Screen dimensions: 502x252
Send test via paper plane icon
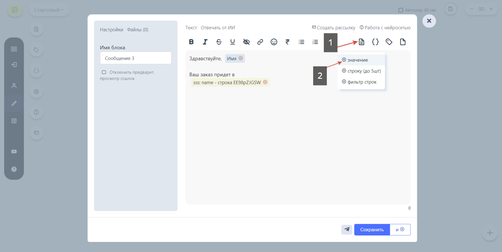[x=347, y=229]
